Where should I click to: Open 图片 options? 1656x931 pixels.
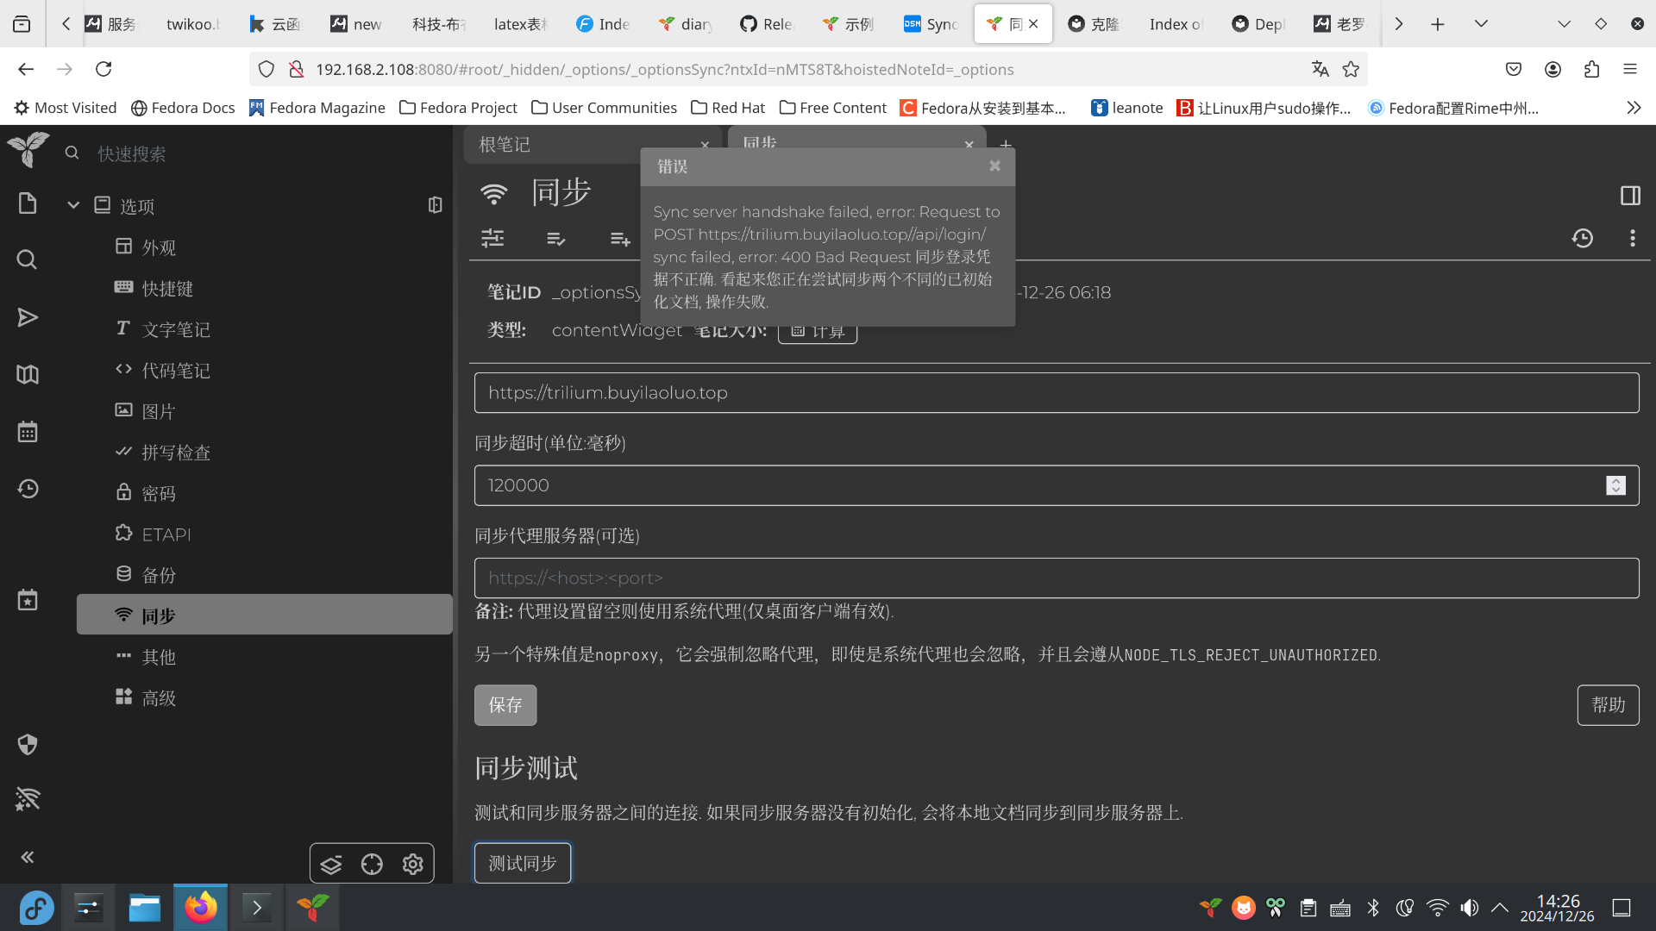(159, 411)
